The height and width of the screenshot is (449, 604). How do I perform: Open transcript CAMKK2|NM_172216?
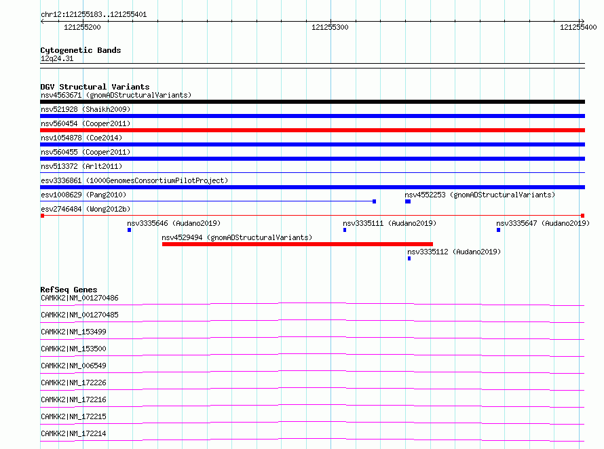click(x=73, y=399)
